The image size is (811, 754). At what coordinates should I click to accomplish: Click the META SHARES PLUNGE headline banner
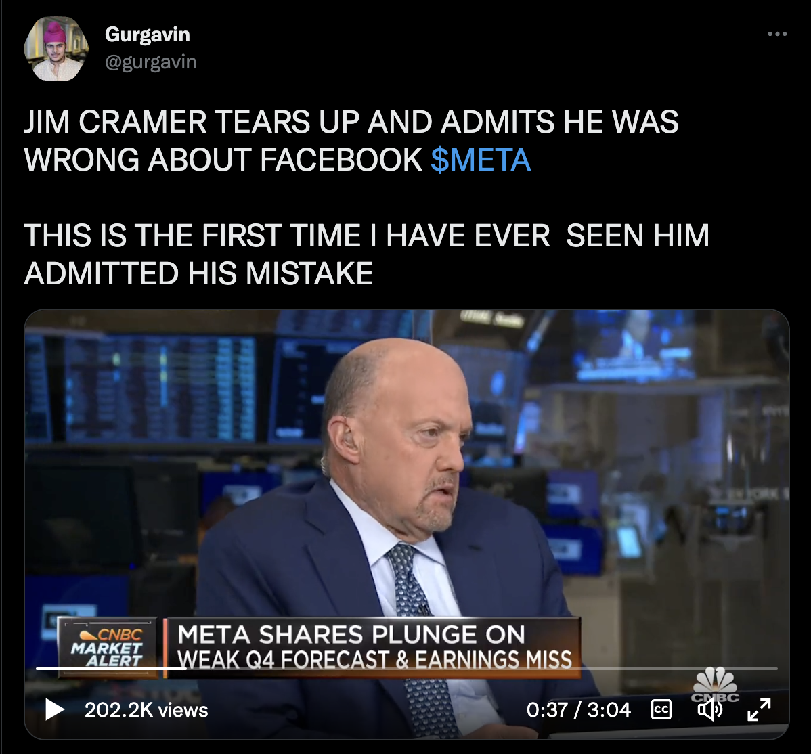[x=374, y=648]
